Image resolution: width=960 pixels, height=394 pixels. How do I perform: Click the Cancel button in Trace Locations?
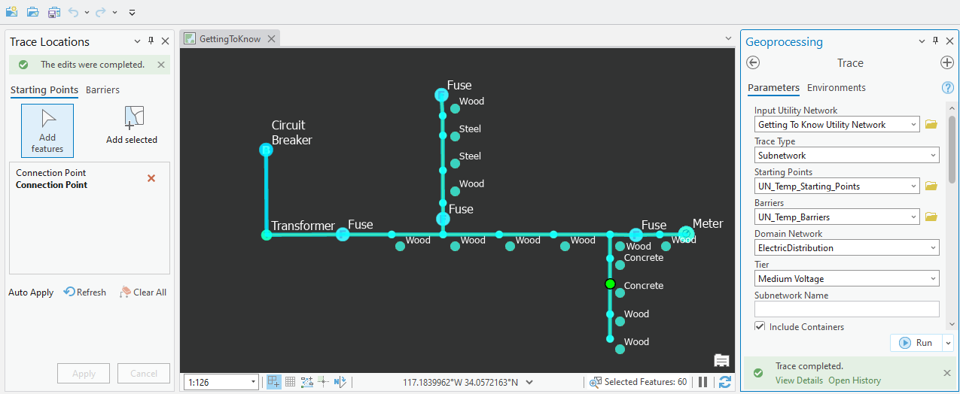click(144, 374)
